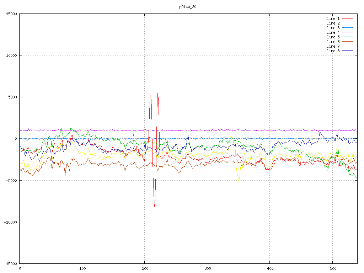
Task: Click the -15000 y-axis tick label
Action: tap(10, 263)
